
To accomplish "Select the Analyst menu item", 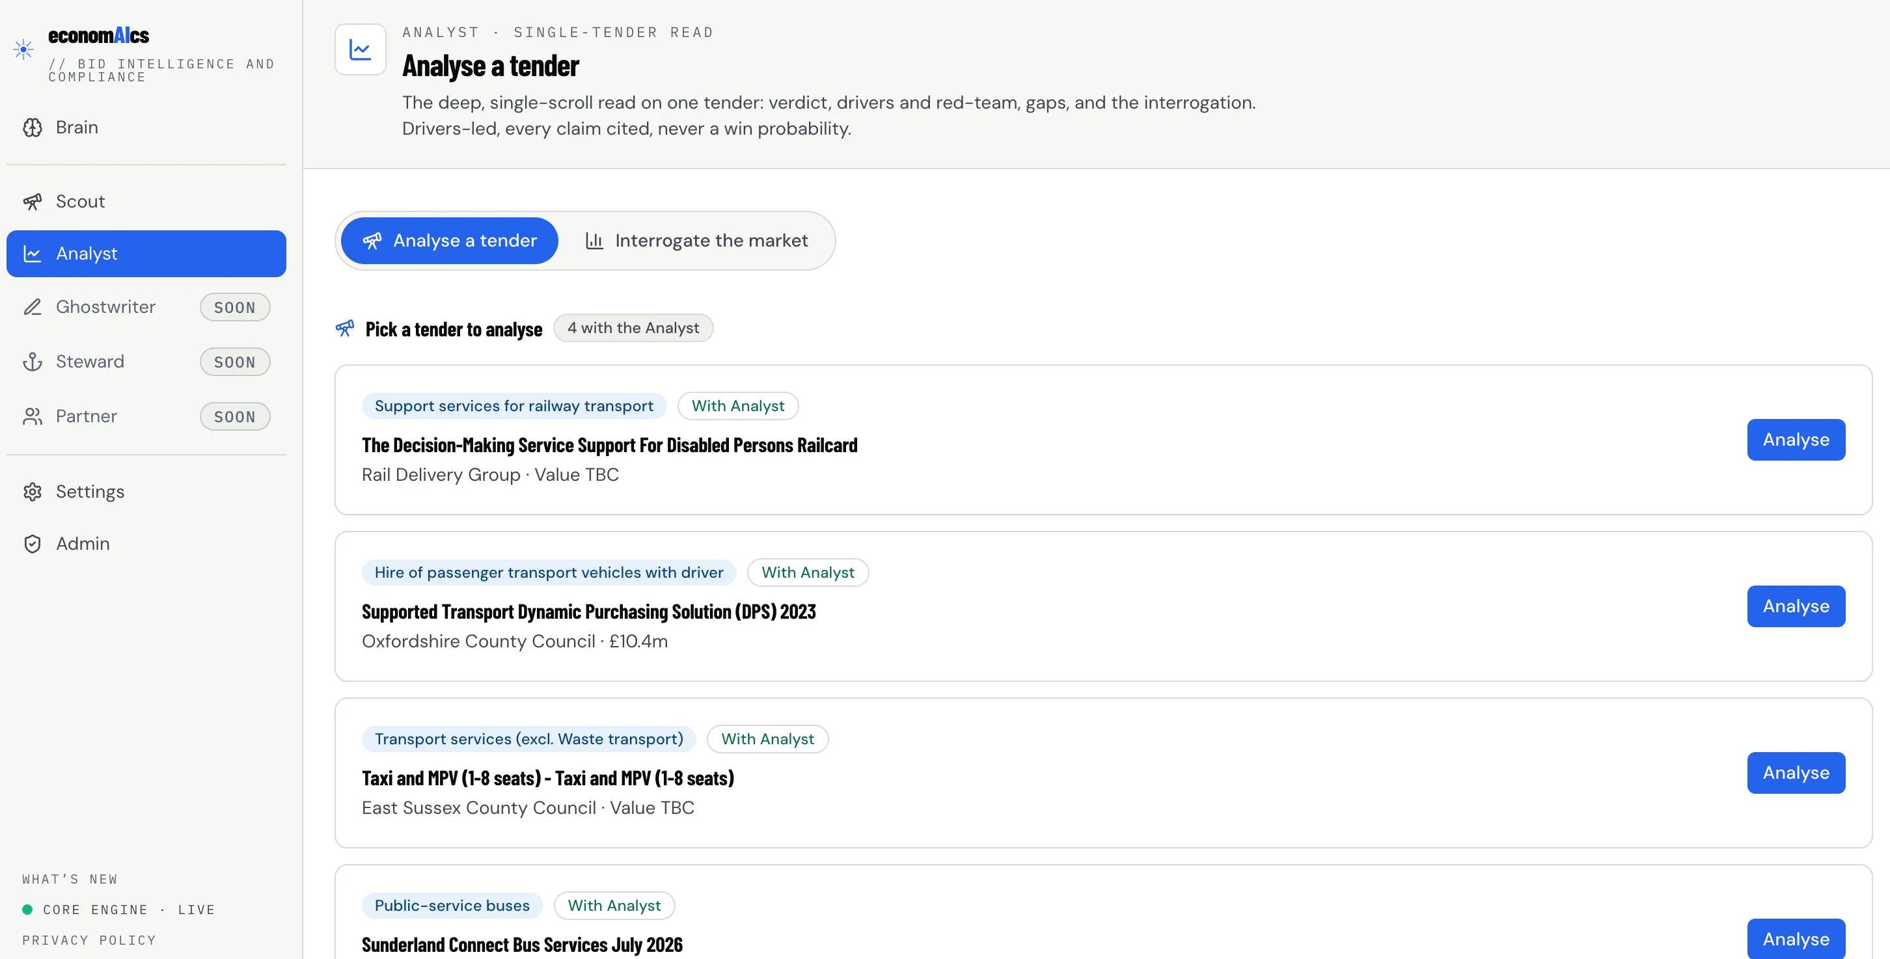I will point(146,254).
